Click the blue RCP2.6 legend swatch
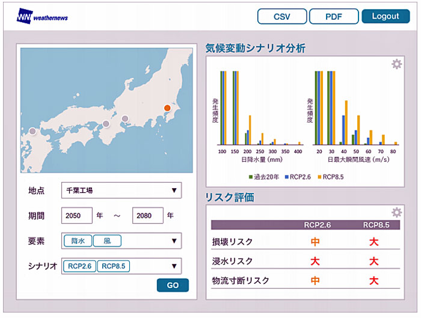The height and width of the screenshot is (318, 421). click(286, 177)
